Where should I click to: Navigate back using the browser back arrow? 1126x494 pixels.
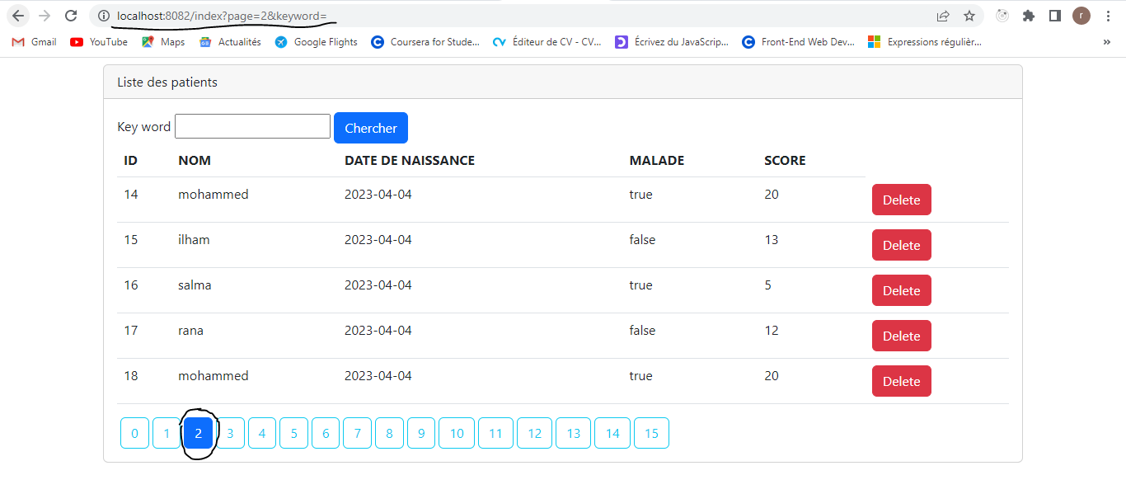click(x=18, y=15)
